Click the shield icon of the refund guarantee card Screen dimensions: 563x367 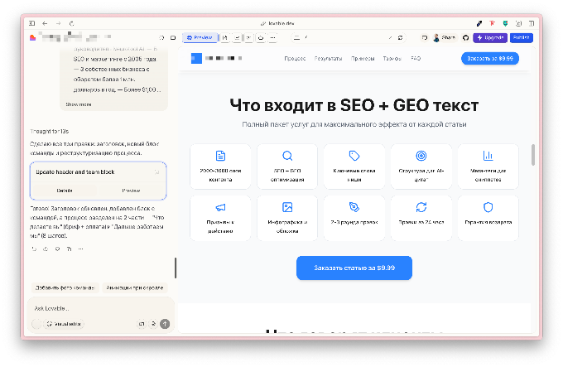coord(488,207)
